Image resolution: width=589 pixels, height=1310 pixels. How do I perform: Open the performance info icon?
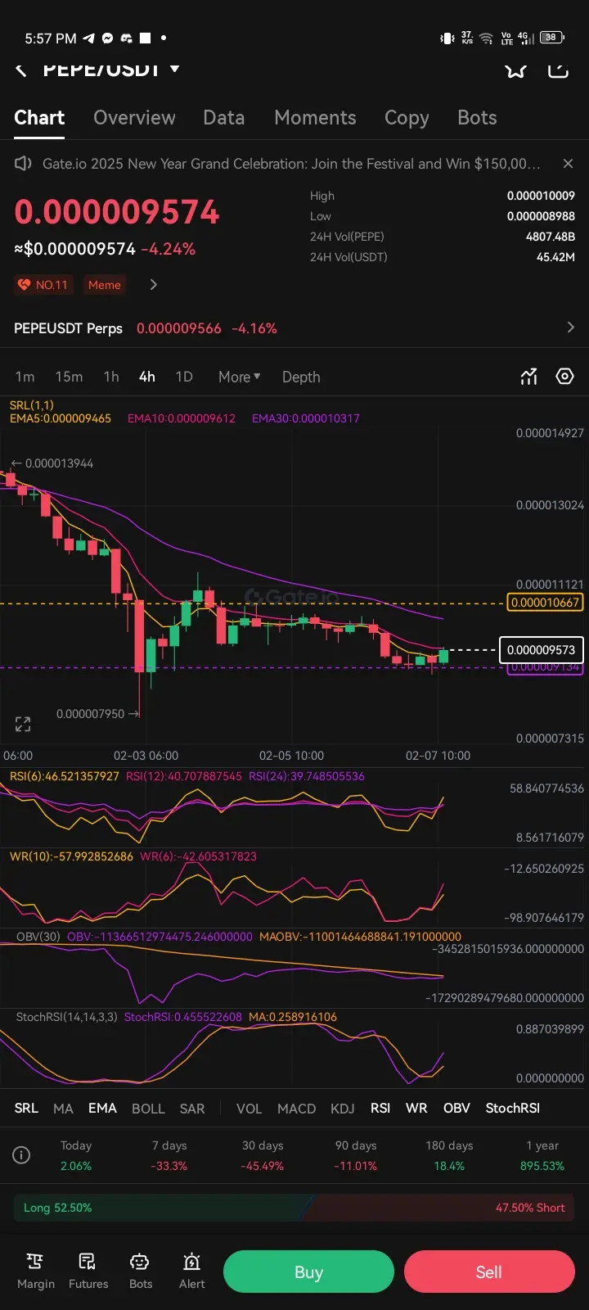(22, 1155)
